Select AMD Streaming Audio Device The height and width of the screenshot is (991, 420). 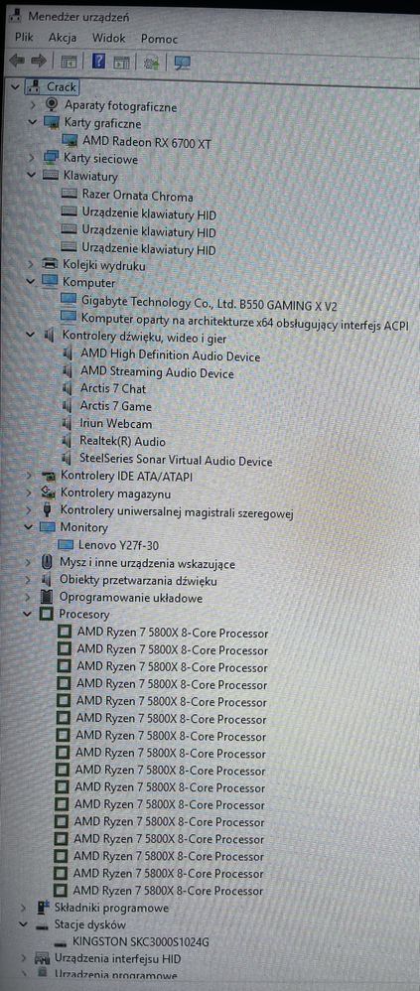pos(157,373)
